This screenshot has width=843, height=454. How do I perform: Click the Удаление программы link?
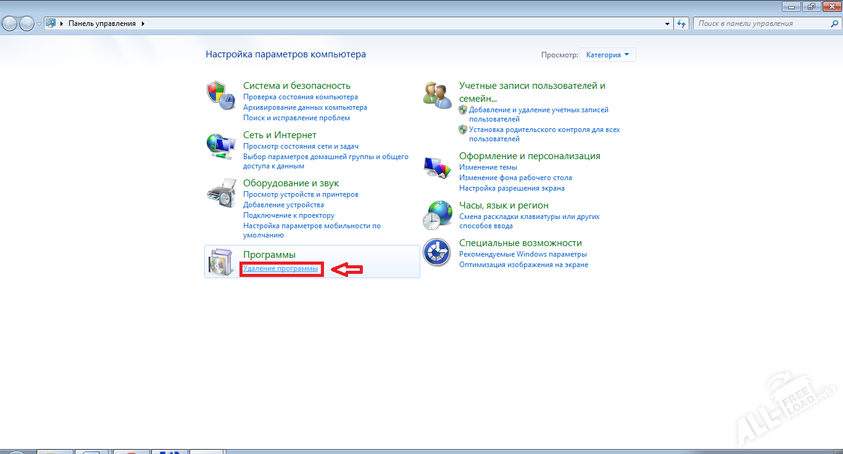pos(280,268)
